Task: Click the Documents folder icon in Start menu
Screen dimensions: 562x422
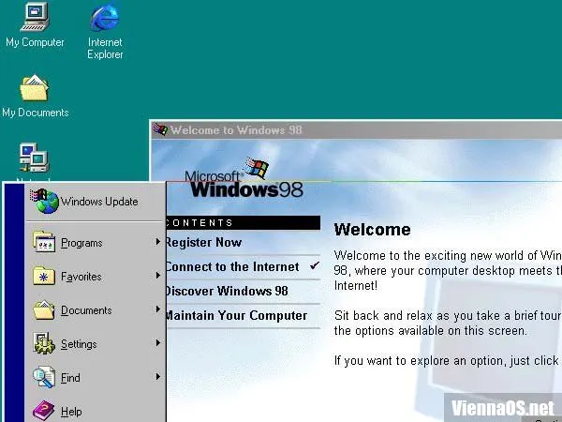Action: tap(44, 309)
